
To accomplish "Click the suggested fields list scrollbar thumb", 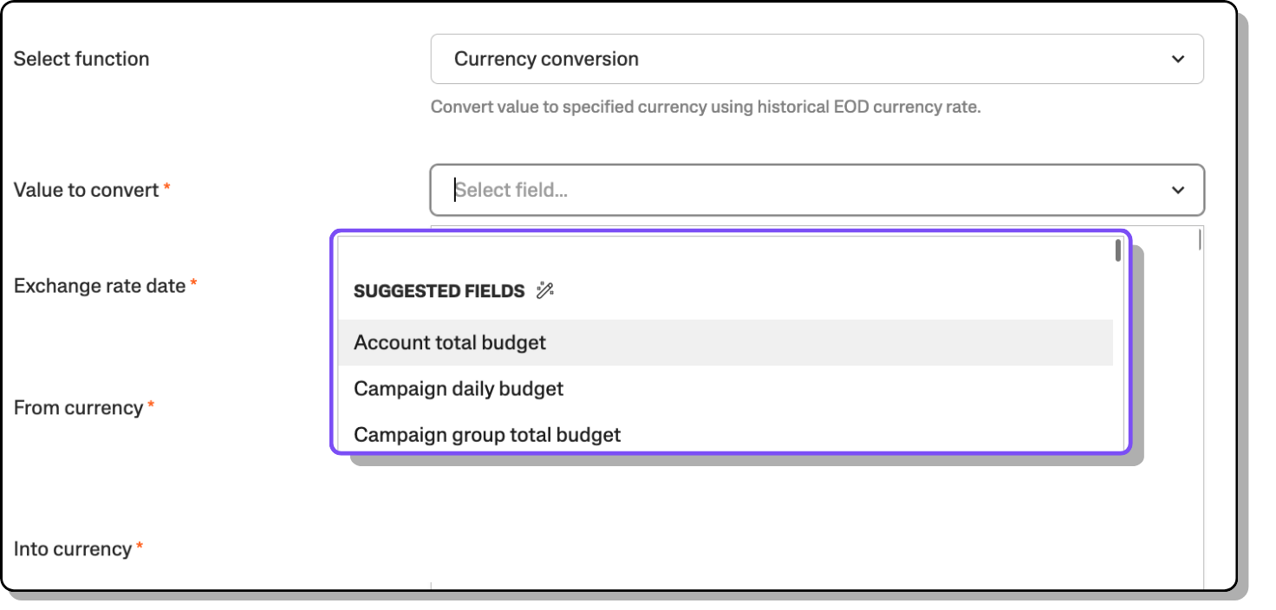I will coord(1118,250).
